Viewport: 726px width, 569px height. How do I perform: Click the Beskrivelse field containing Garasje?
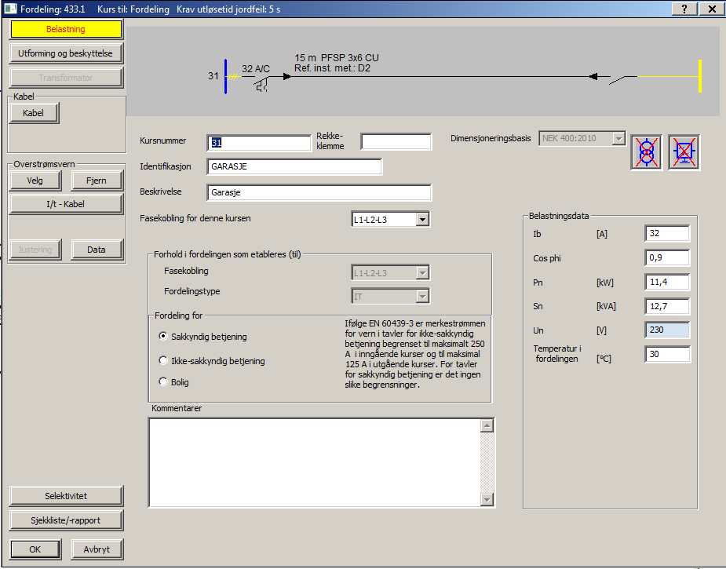coord(319,192)
